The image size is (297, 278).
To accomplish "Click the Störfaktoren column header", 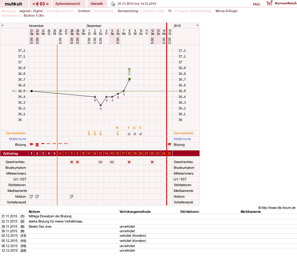I will click(190, 212).
